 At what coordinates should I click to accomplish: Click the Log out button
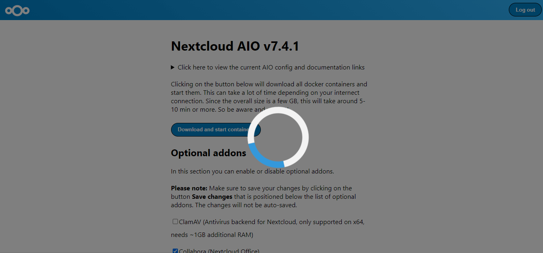tap(525, 10)
